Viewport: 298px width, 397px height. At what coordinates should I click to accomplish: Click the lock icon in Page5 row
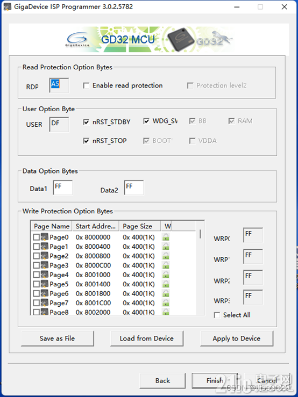pyautogui.click(x=166, y=284)
